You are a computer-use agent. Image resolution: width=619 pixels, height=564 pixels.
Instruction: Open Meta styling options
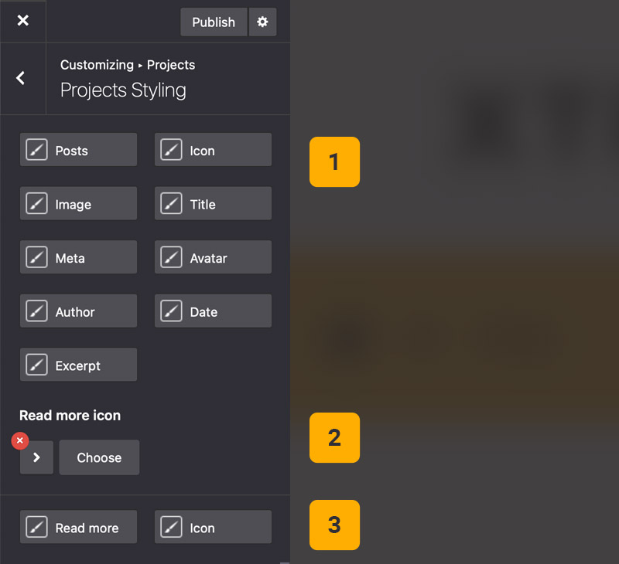78,258
